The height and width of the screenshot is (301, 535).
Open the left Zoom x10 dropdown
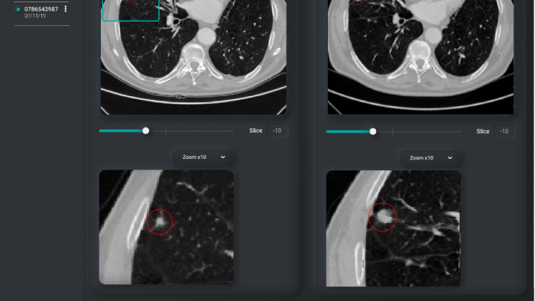(x=203, y=157)
